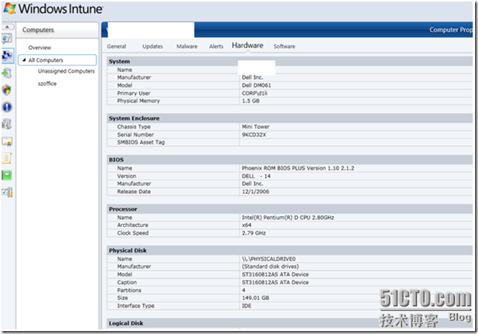Viewport: 478px width, 334px height.
Task: Click the 'x64' architecture value
Action: click(x=246, y=225)
